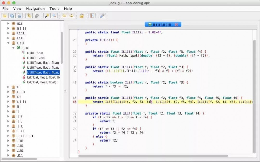
Task: Open the Navigation menu
Action: (35, 9)
